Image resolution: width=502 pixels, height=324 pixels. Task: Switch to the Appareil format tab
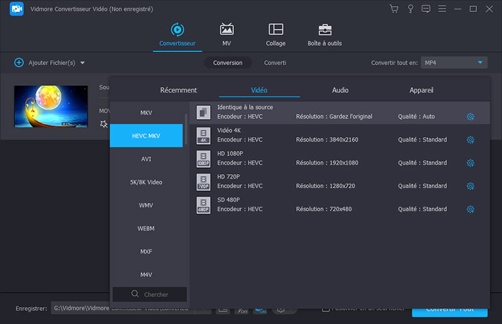[421, 90]
